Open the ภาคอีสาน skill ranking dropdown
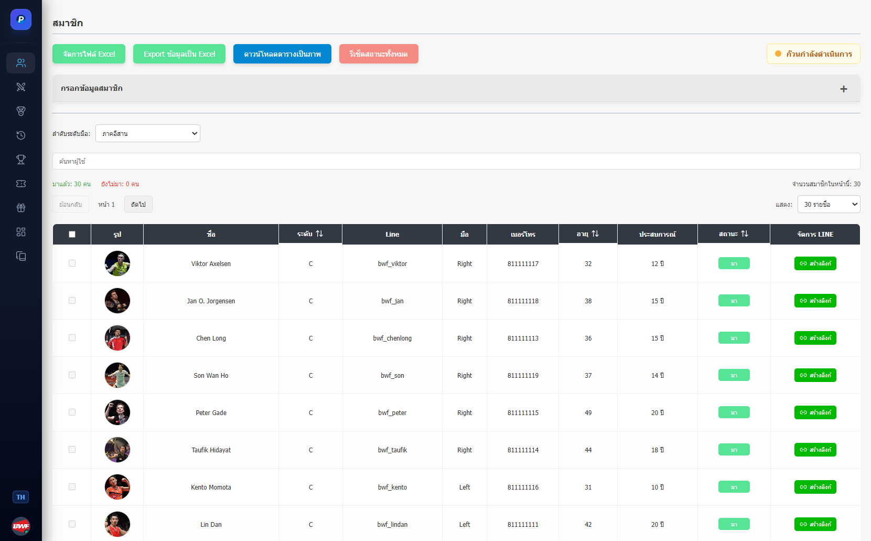The image size is (871, 541). (148, 133)
